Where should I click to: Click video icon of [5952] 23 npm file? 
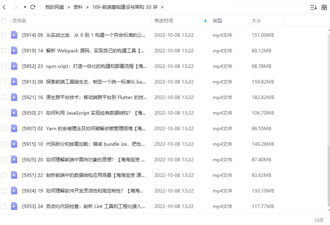(14, 66)
